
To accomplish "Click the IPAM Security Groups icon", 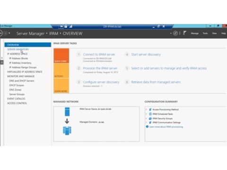I will [150, 119].
